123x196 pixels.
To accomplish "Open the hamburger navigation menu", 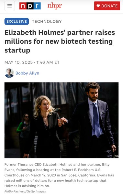I will [x=10, y=6].
